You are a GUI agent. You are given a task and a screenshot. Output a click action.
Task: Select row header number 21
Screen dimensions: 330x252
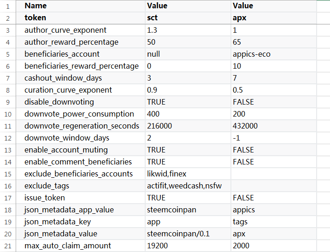click(x=7, y=246)
